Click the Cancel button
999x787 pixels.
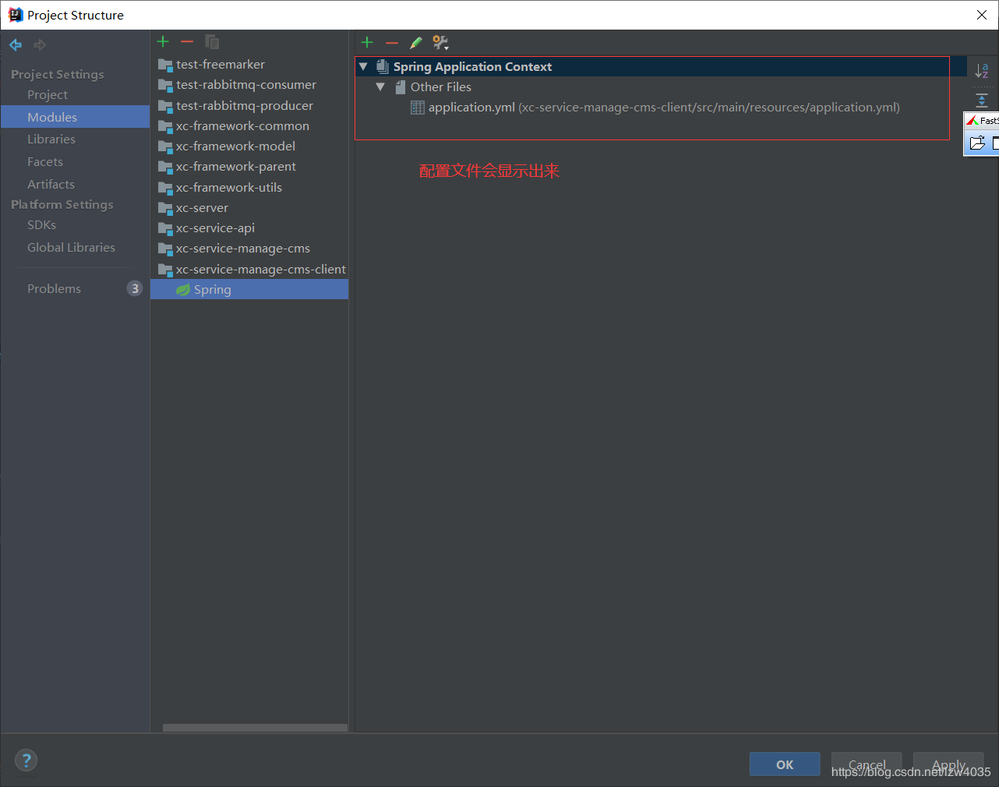click(x=867, y=764)
